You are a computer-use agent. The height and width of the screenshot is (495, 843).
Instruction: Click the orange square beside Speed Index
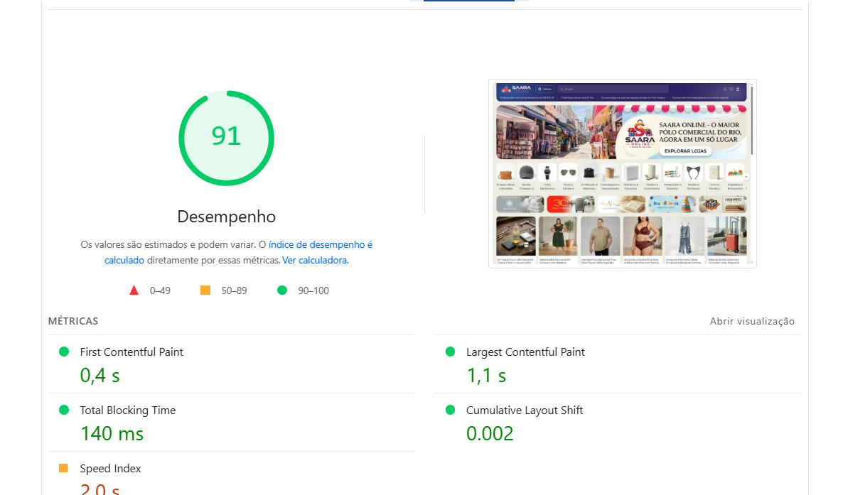(x=63, y=468)
